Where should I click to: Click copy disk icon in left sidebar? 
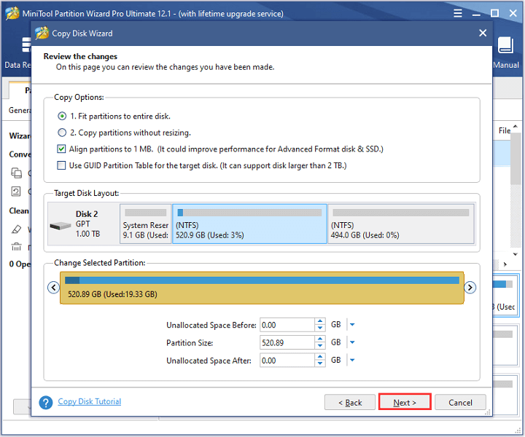point(16,173)
